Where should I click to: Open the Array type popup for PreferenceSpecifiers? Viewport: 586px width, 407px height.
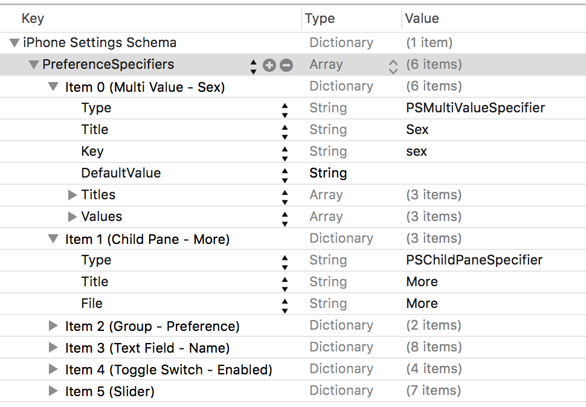[x=393, y=66]
